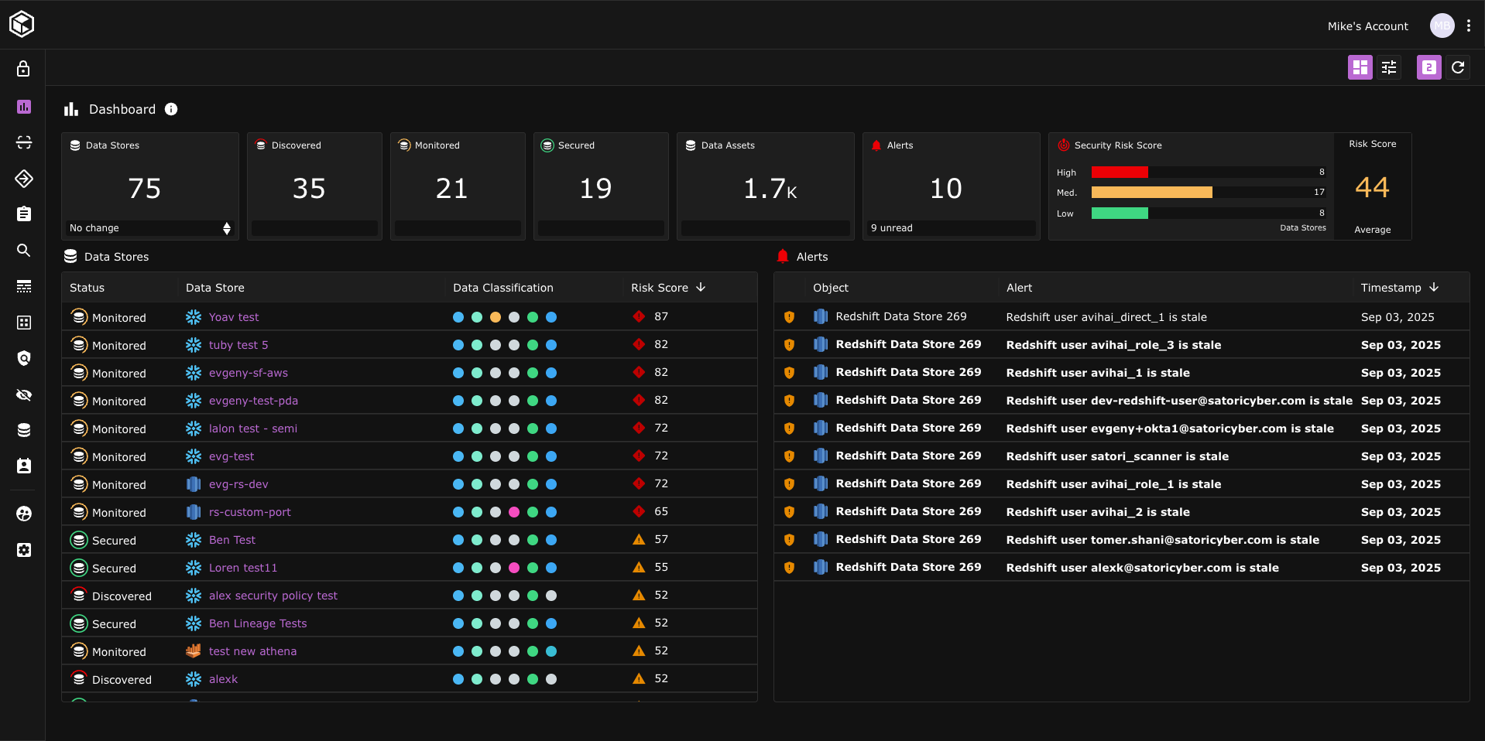Open the gear settings icon in sidebar
The image size is (1485, 741).
[24, 550]
